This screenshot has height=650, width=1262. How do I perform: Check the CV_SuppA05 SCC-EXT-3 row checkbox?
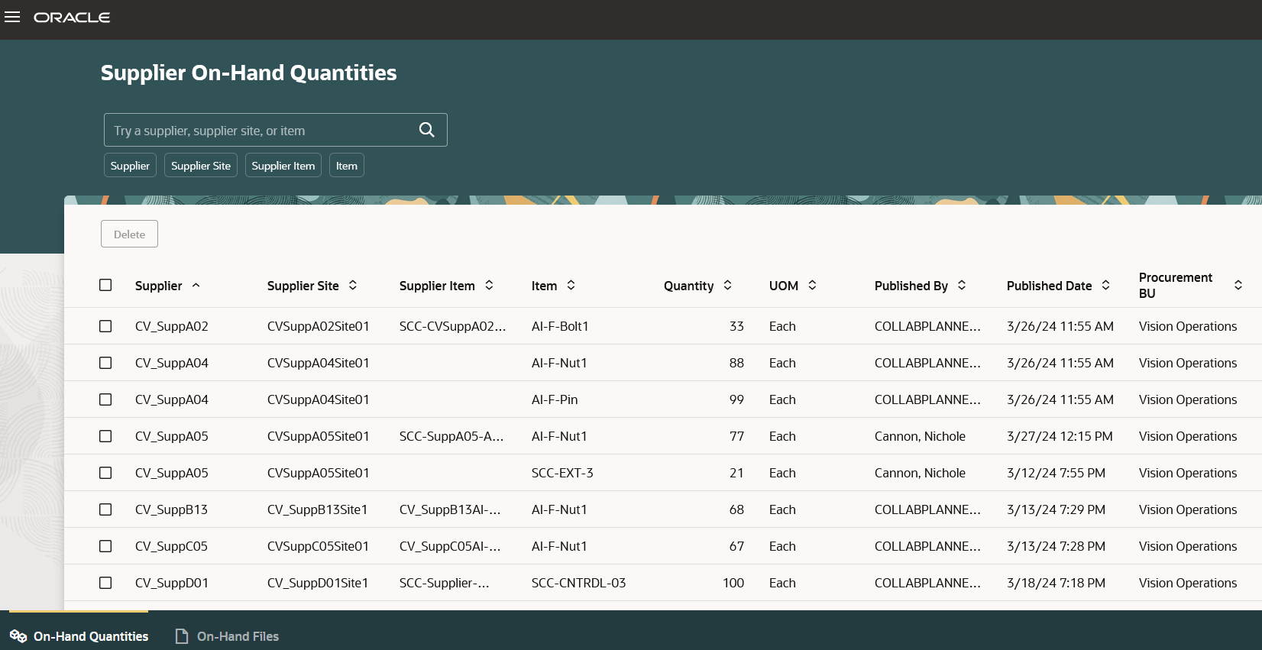105,473
